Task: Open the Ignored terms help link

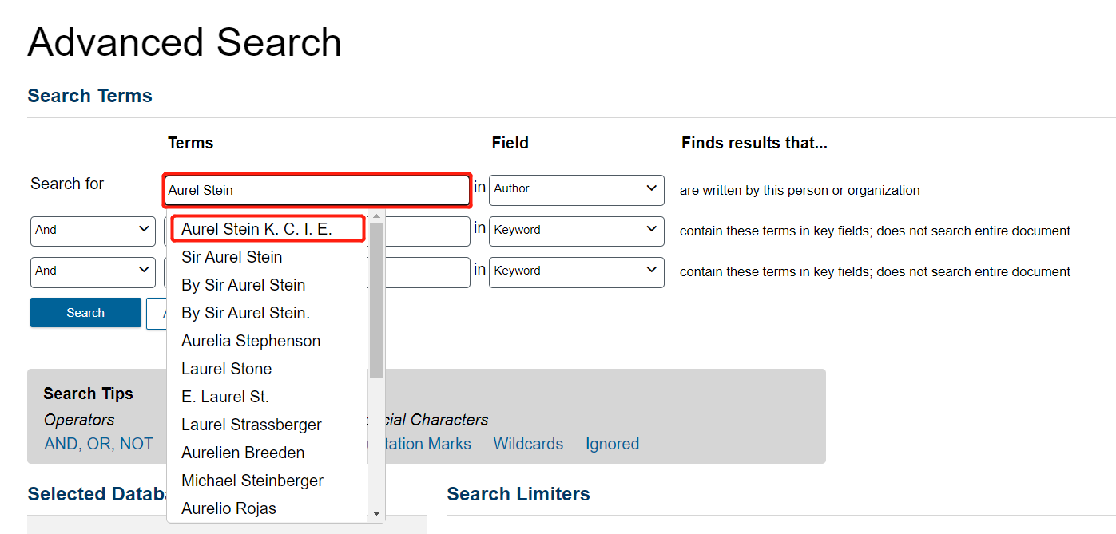Action: tap(612, 444)
